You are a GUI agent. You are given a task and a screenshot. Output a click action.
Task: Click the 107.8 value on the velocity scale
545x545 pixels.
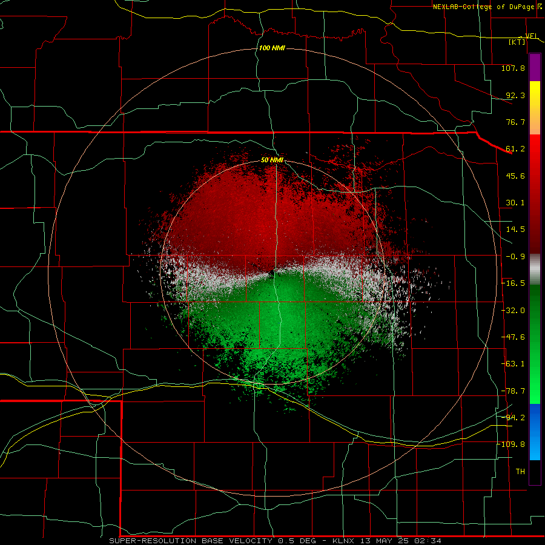click(x=513, y=68)
